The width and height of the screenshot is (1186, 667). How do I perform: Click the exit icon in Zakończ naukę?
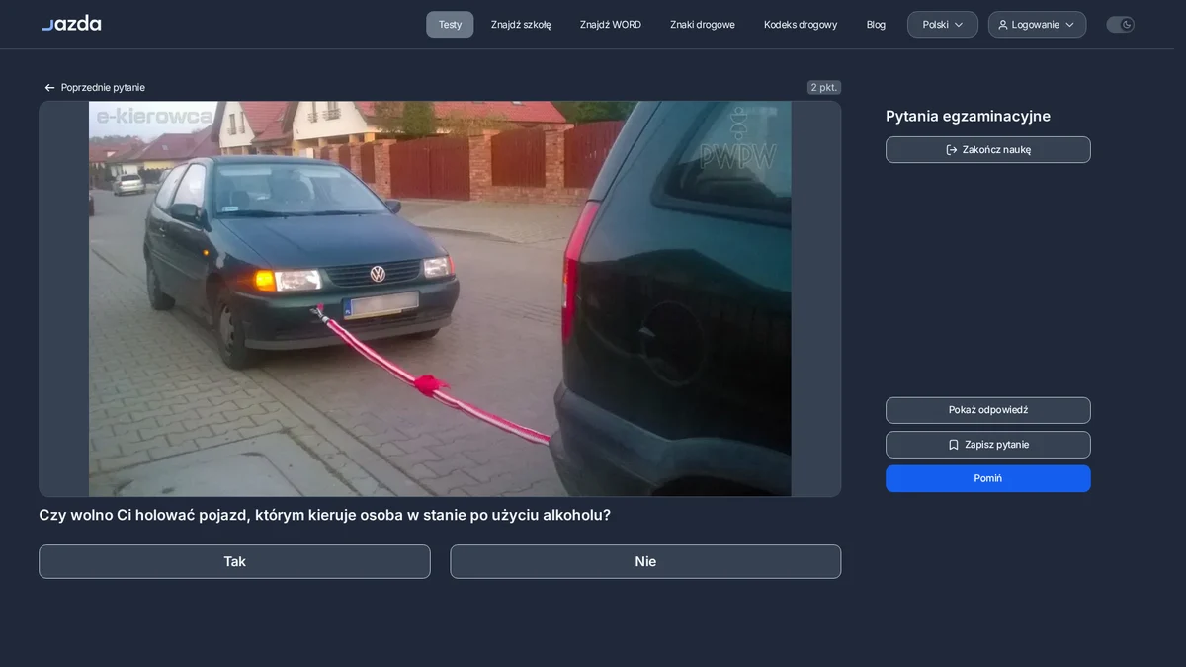[x=952, y=150]
